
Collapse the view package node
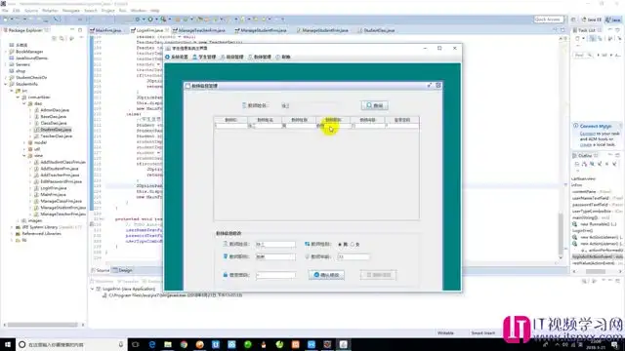click(x=24, y=156)
